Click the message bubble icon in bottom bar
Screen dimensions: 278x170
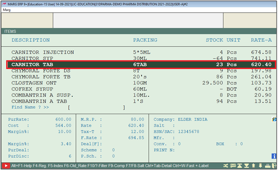tap(233, 166)
